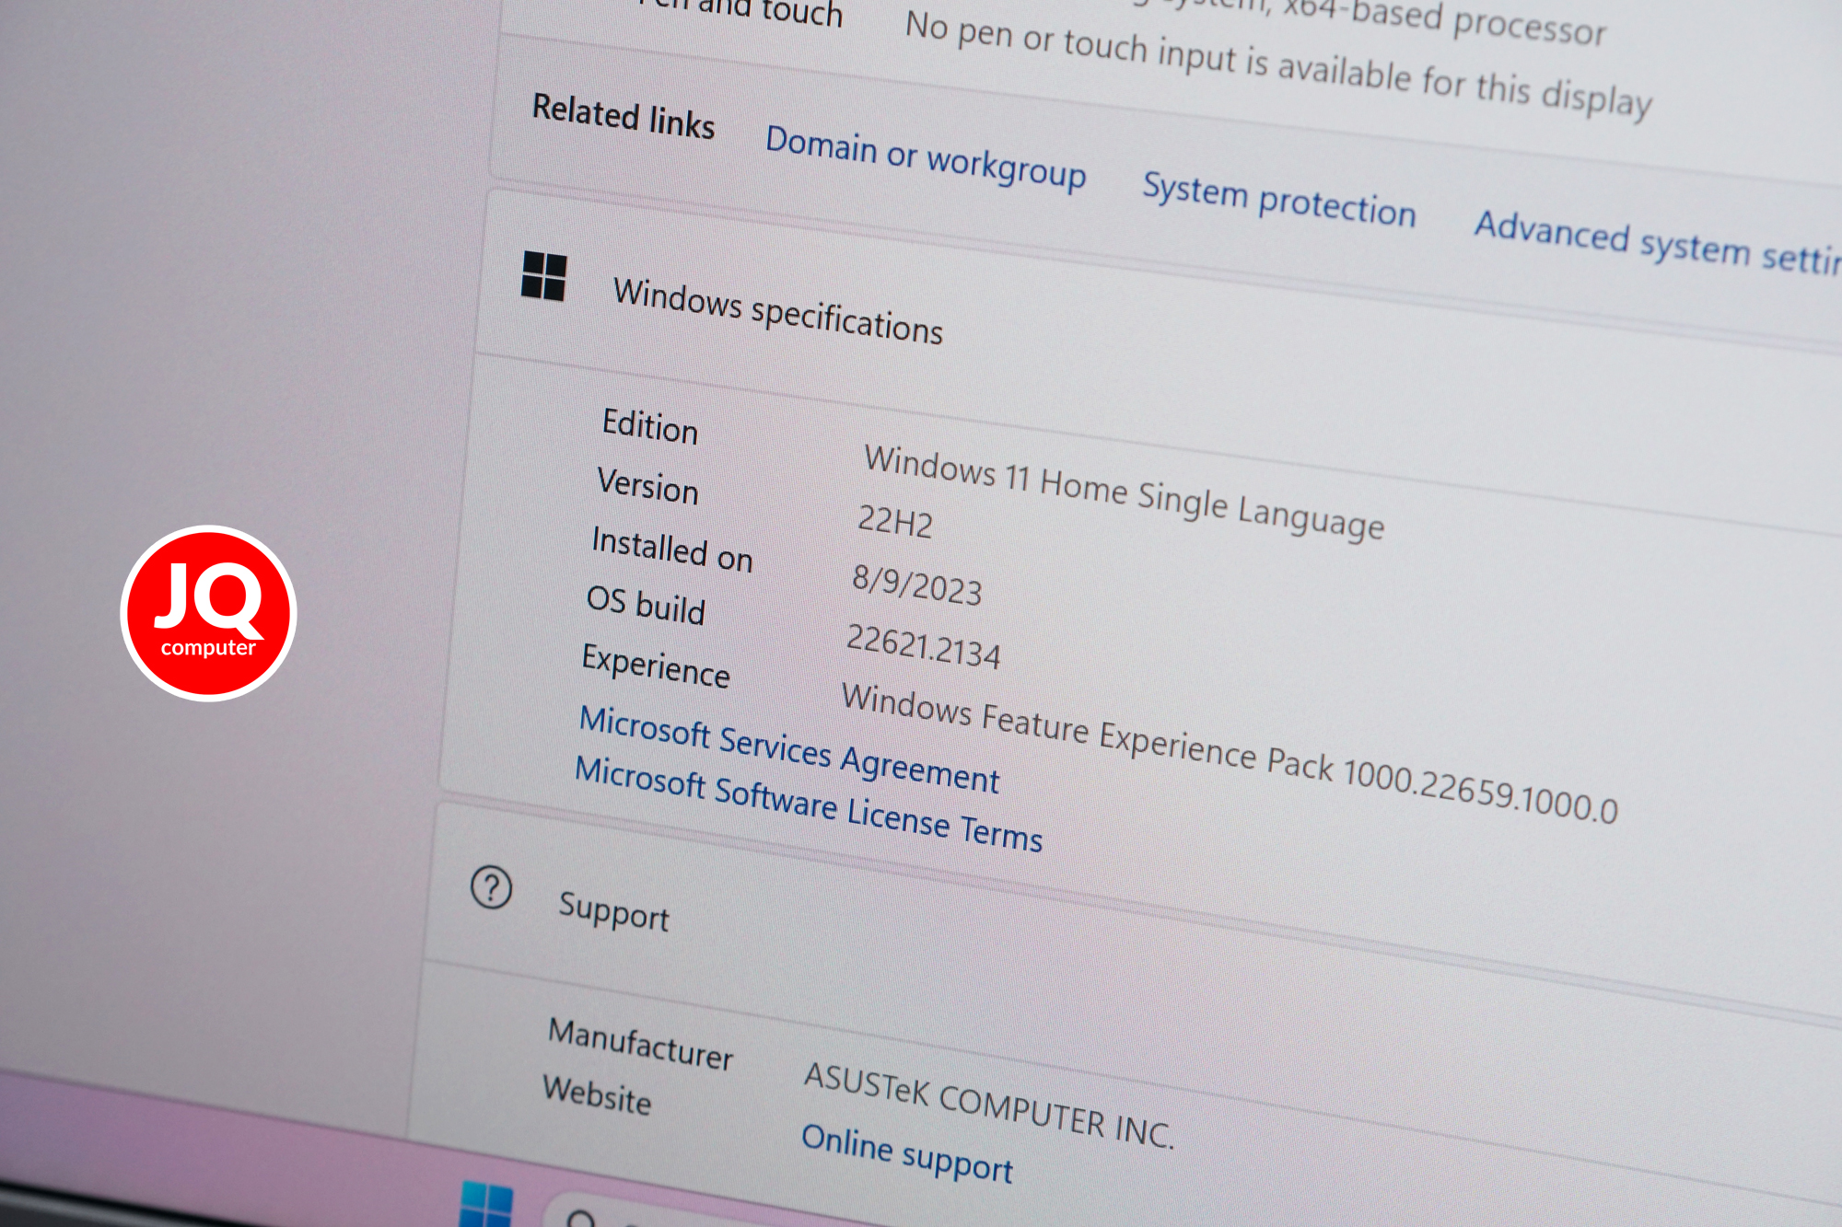Click the Windows logo beside Windows specifications

(x=543, y=275)
